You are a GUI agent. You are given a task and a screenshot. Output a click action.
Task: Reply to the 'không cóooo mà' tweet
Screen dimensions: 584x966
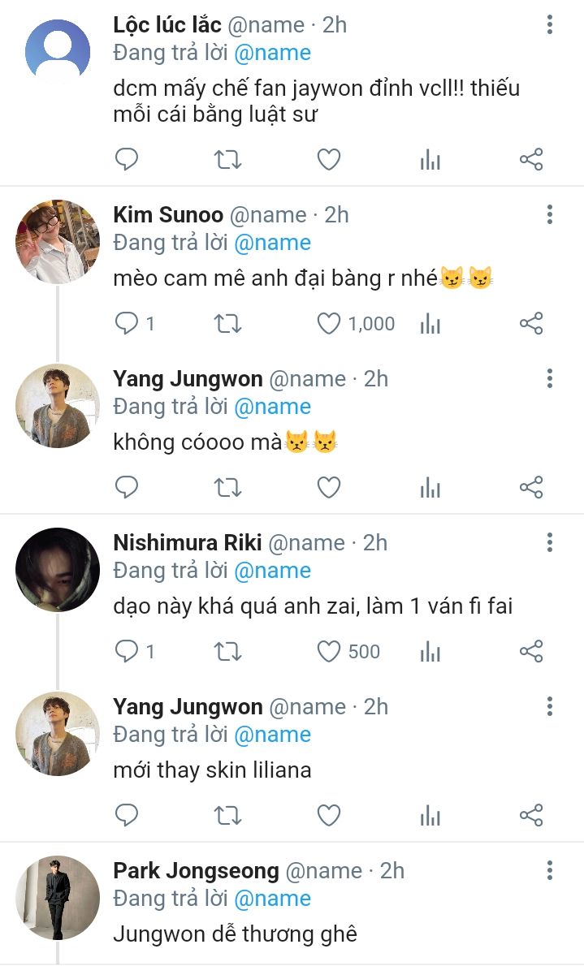[x=127, y=488]
